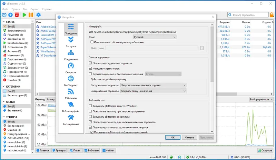Click the green resume play icon

[x=24, y=15]
